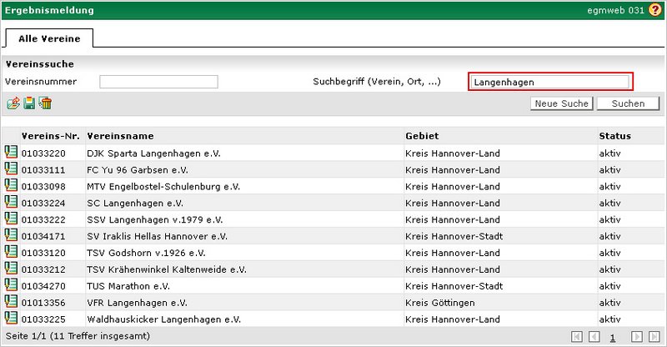Click into the Vereinsnummer input field
Screen dimensions: 667x347
coord(158,82)
